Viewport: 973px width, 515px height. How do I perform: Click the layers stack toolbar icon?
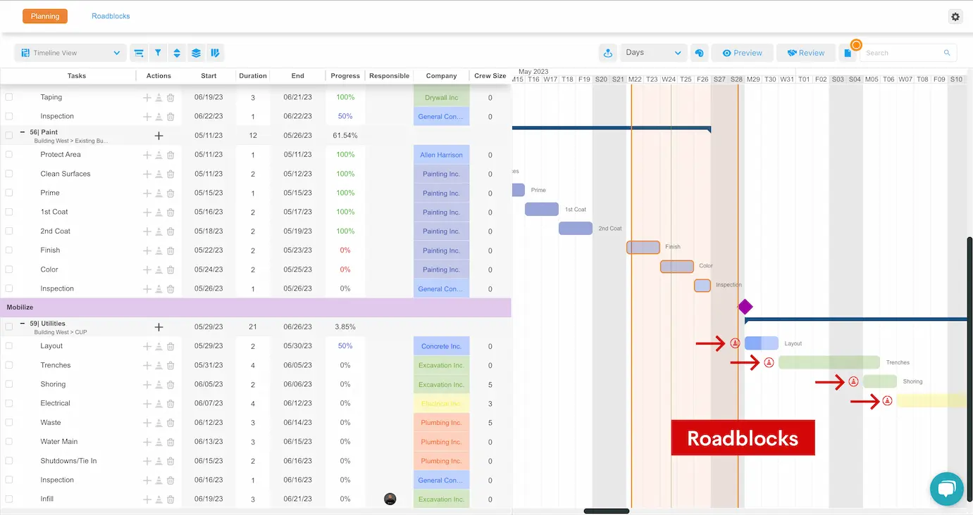click(x=196, y=53)
